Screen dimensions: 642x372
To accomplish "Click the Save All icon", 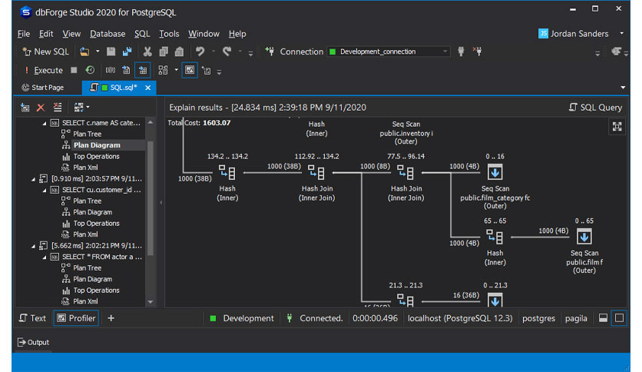I will coord(127,51).
